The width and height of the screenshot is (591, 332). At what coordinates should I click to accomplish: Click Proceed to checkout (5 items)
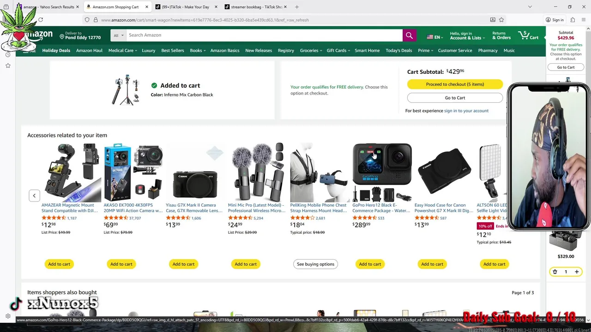pyautogui.click(x=455, y=84)
